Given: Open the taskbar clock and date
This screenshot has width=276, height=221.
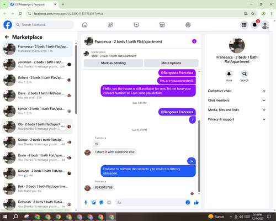Looking at the screenshot, I should 258,217.
